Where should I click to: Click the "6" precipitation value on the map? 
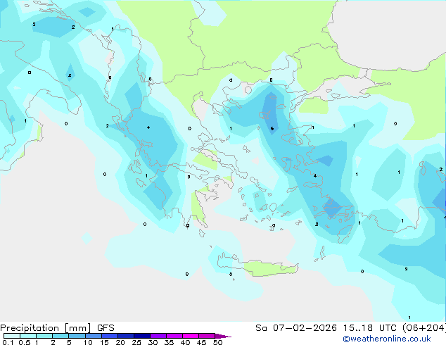[272, 129]
